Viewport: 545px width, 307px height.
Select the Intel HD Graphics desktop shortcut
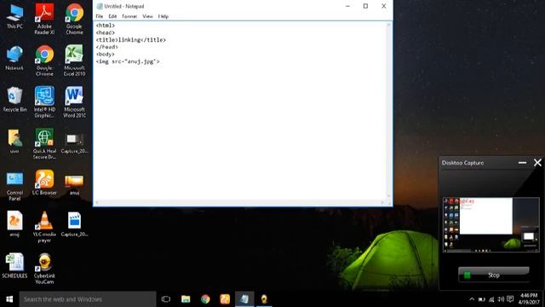coord(44,102)
